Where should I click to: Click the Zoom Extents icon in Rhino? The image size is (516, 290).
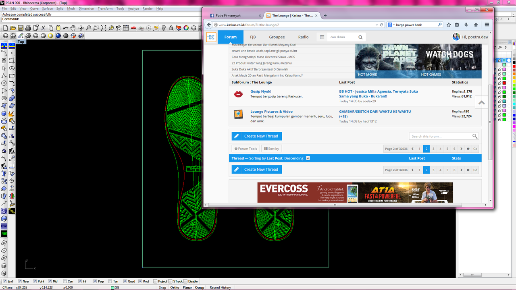(x=104, y=28)
